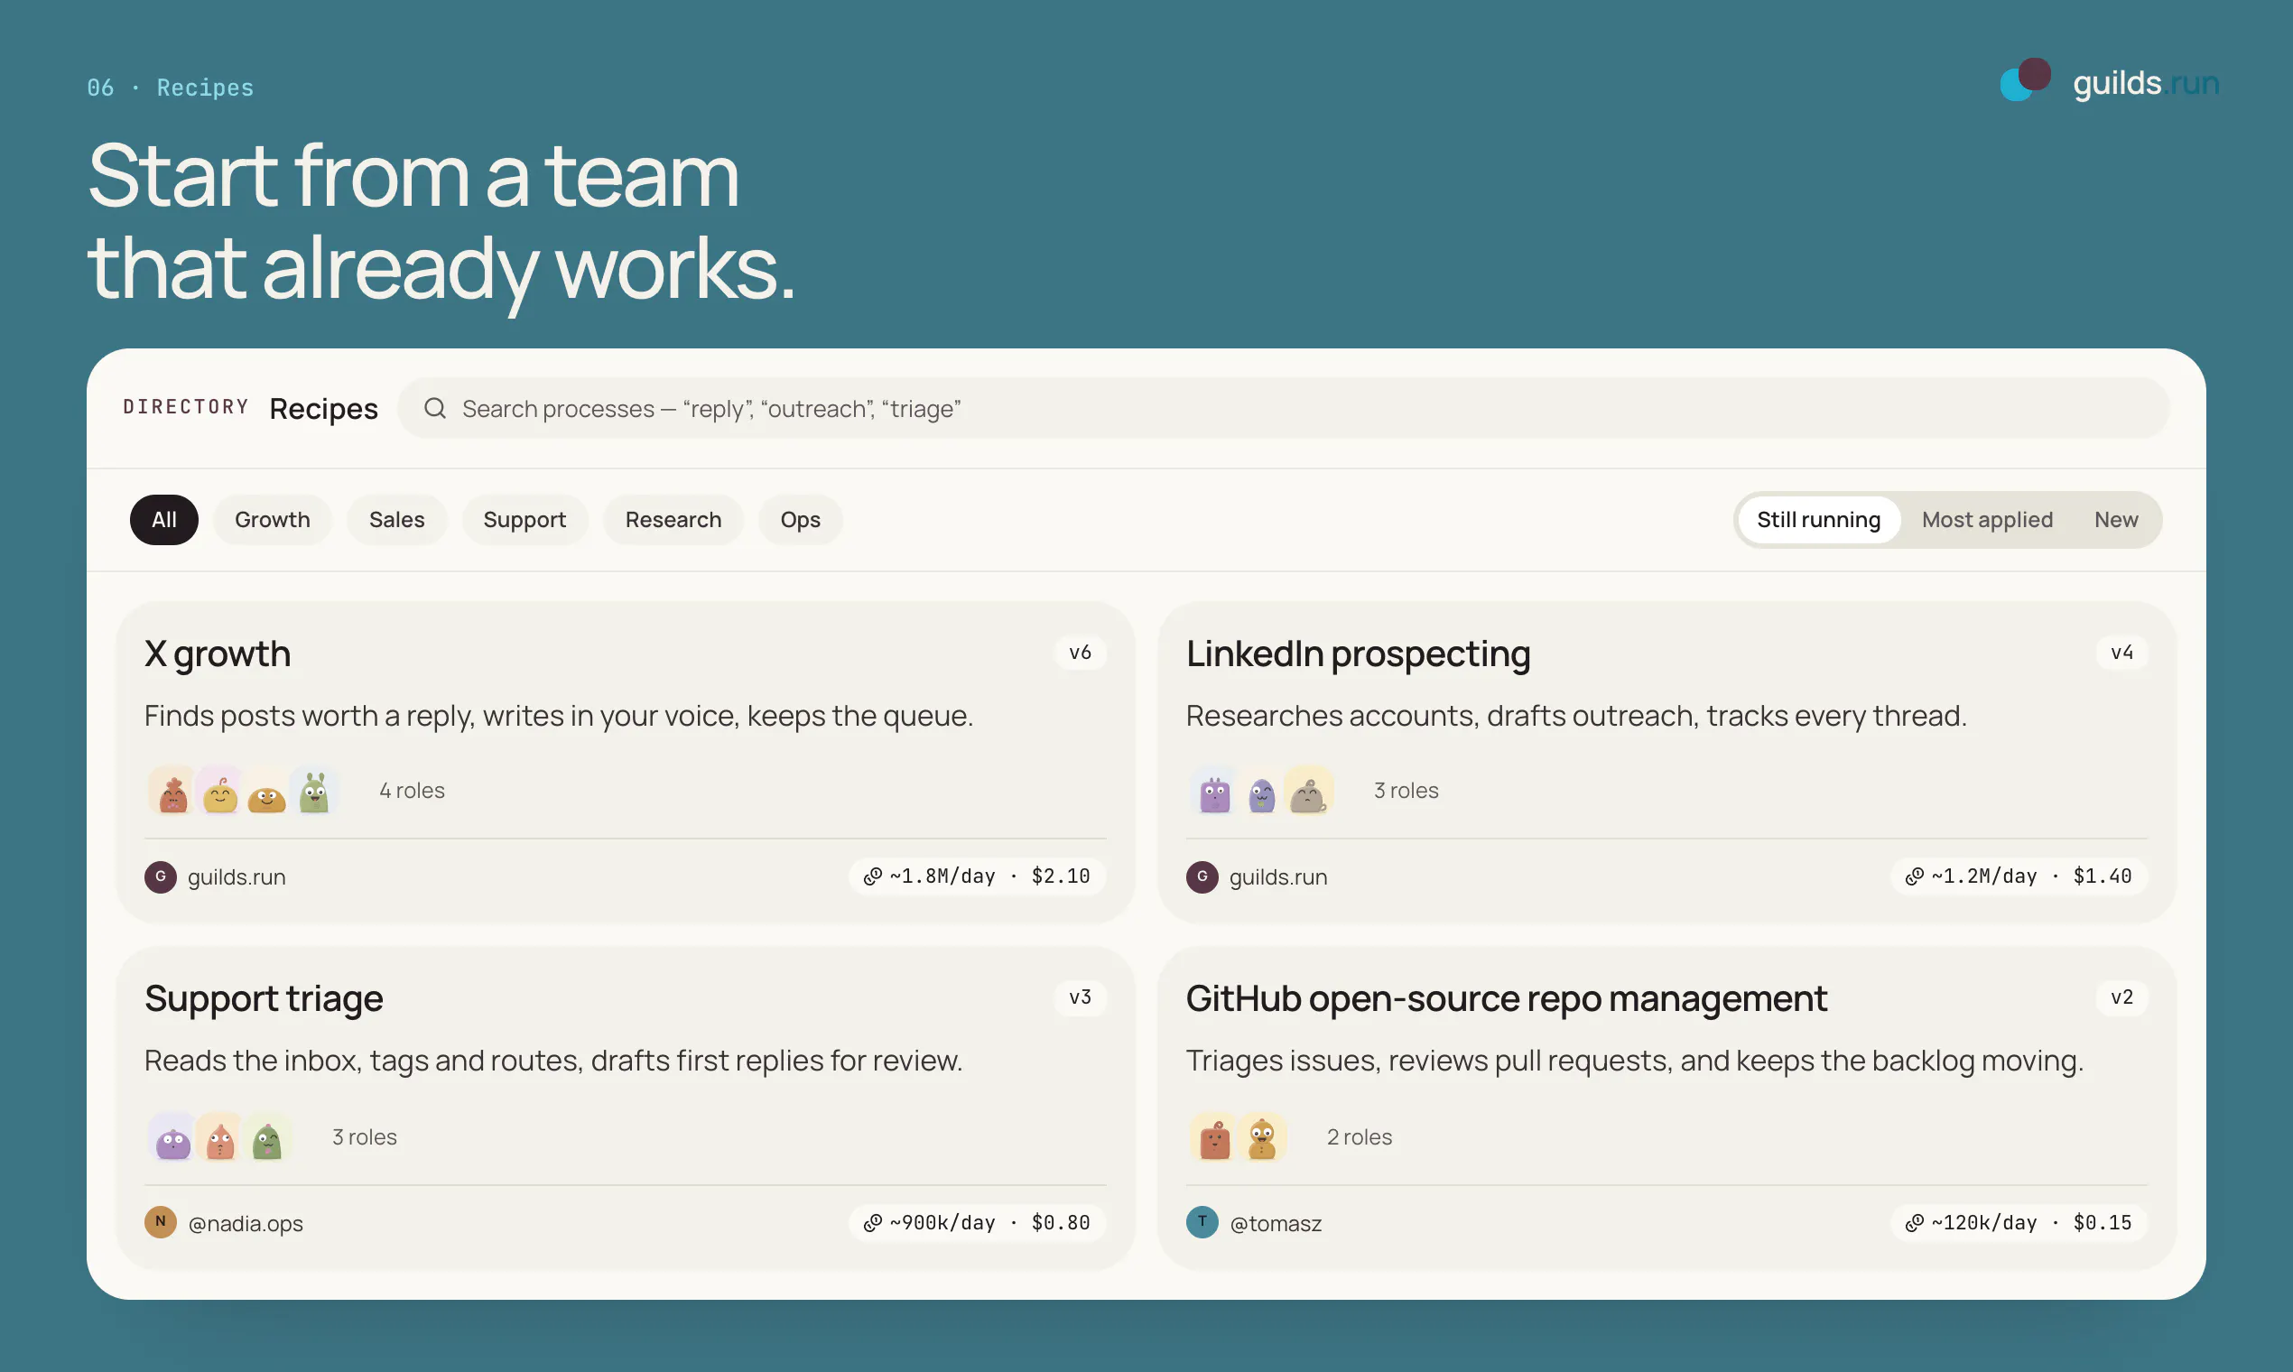Click the @nadia.ops author name
2293x1372 pixels.
pyautogui.click(x=245, y=1223)
